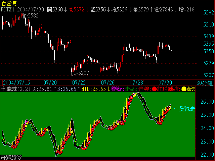Screen dimensions: 215x161
Task: Click the red 走強 legend label
Action: [144, 89]
